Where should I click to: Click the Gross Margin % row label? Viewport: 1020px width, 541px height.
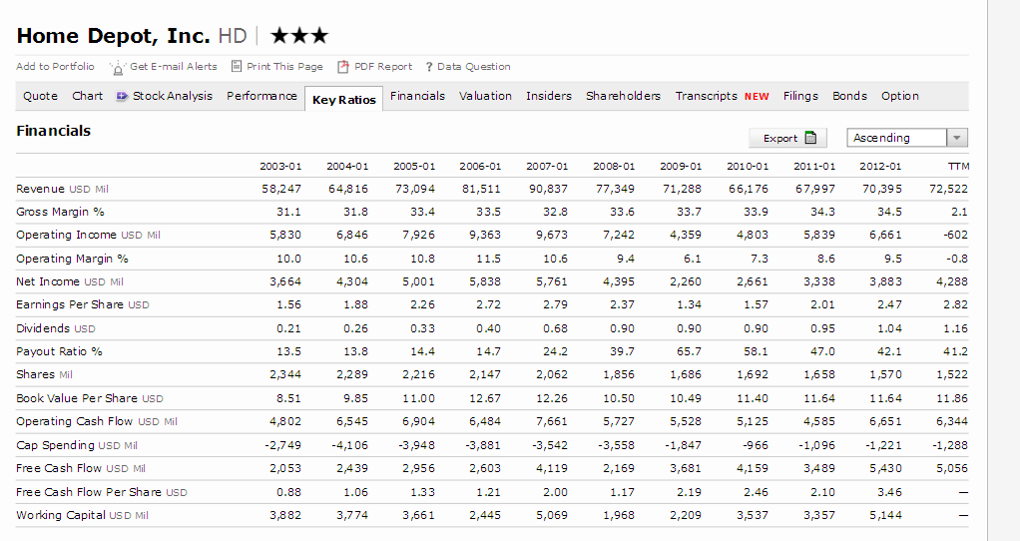point(60,212)
